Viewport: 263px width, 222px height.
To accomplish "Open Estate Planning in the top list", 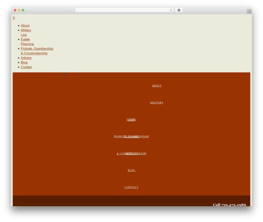I will [27, 41].
